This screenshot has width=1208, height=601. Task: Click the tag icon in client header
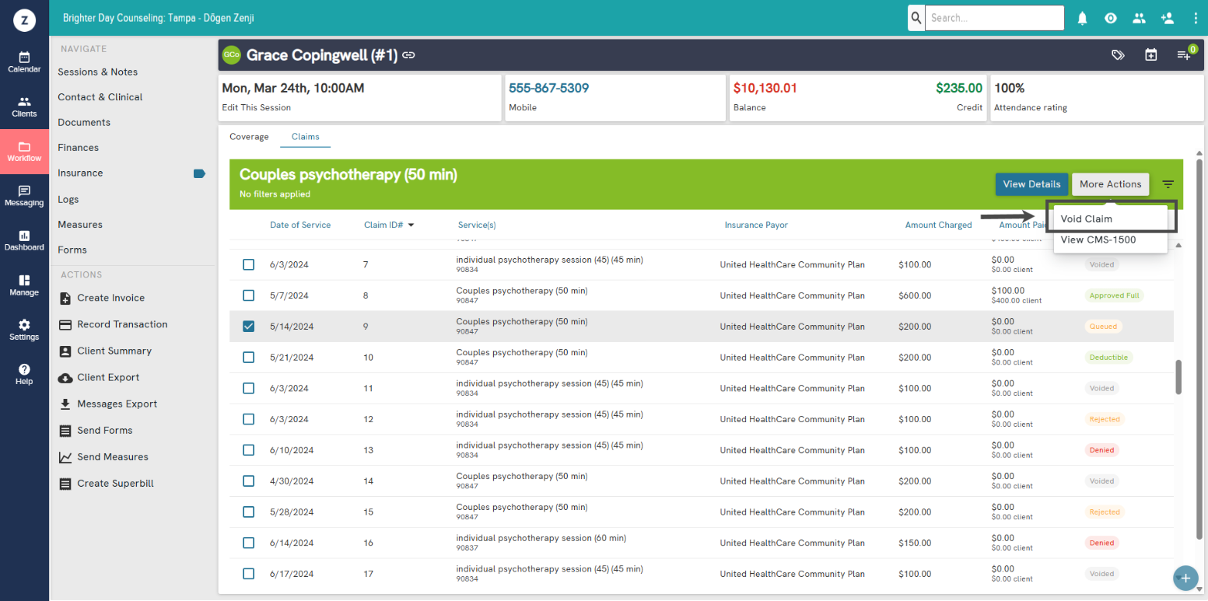point(1118,55)
